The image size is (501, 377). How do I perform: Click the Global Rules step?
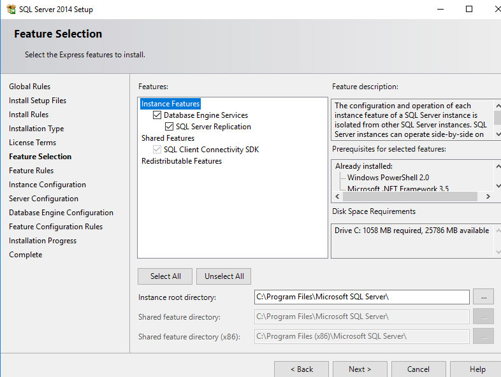click(30, 87)
